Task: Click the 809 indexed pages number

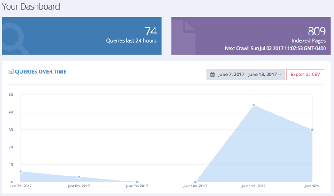Action: click(317, 31)
